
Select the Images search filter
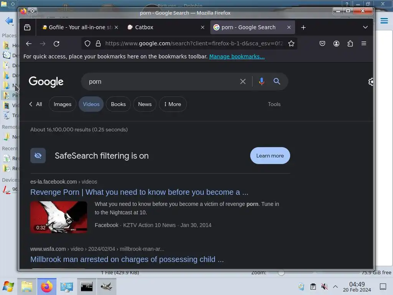pos(63,104)
